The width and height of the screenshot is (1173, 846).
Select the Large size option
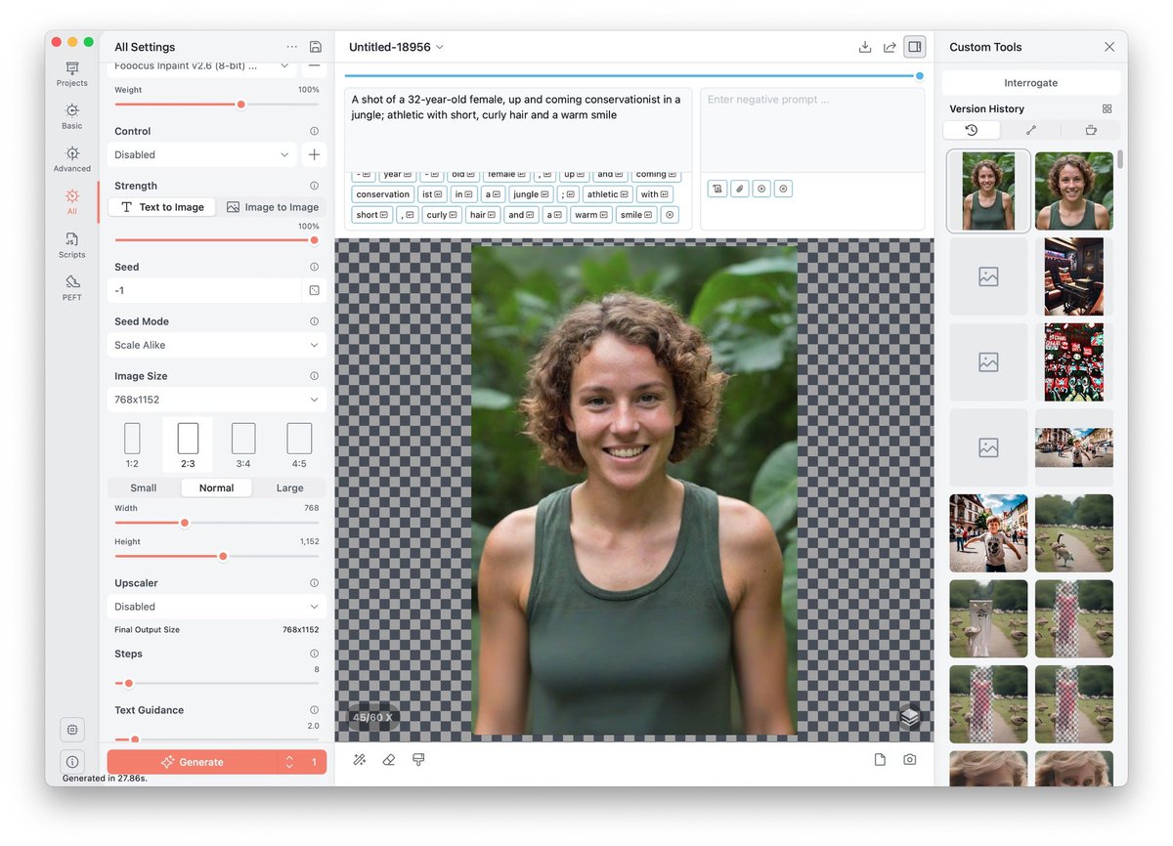pyautogui.click(x=289, y=487)
